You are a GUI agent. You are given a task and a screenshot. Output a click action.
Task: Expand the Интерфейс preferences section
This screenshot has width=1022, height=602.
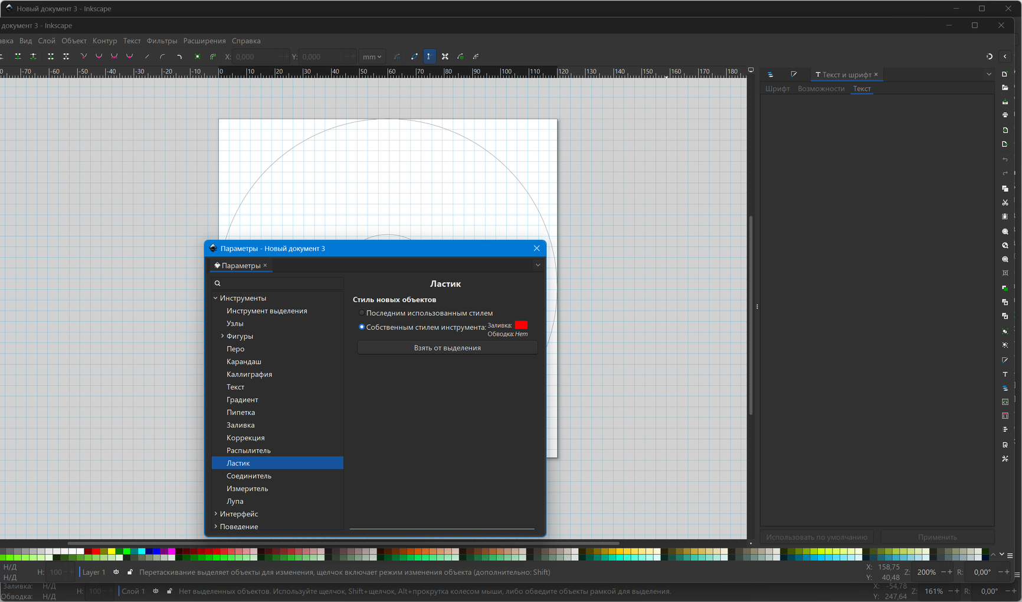tap(216, 514)
